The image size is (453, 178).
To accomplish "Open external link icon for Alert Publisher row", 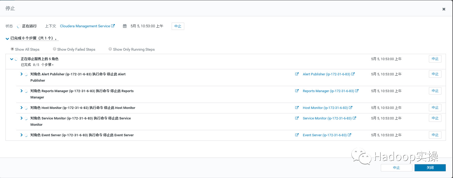I will pyautogui.click(x=297, y=74).
